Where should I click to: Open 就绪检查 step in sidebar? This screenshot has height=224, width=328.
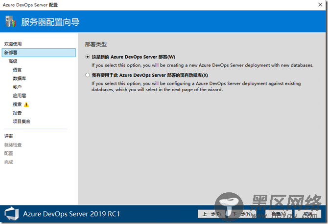13,145
